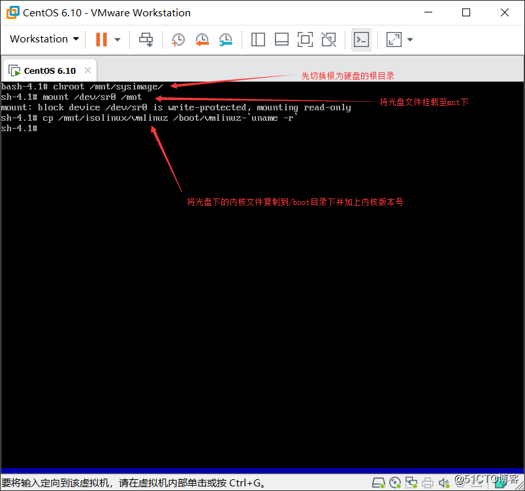Click the printer status icon
525x491 pixels.
pyautogui.click(x=428, y=483)
